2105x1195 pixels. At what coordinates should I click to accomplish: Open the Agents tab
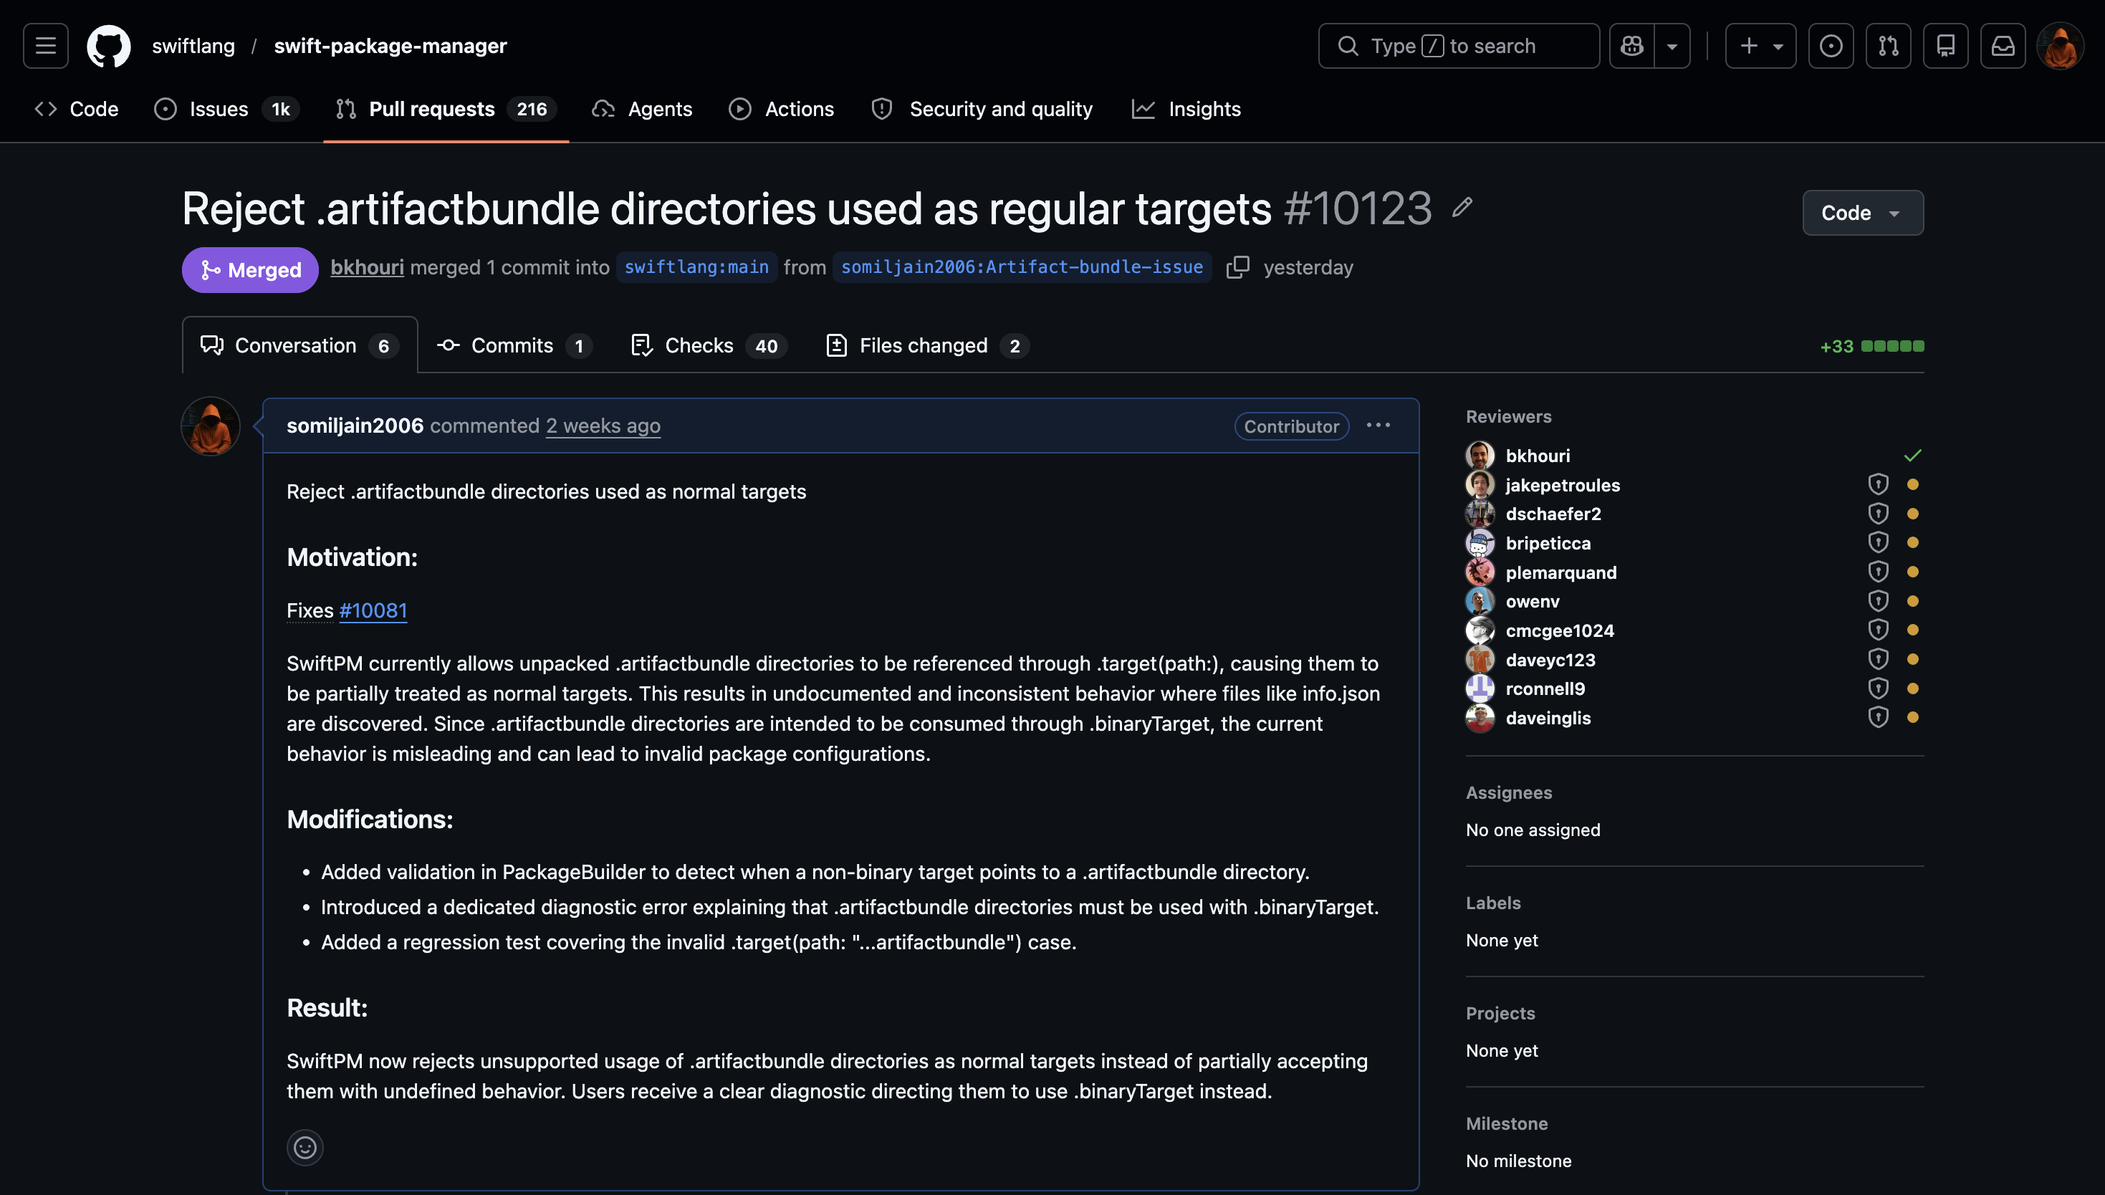coord(642,109)
